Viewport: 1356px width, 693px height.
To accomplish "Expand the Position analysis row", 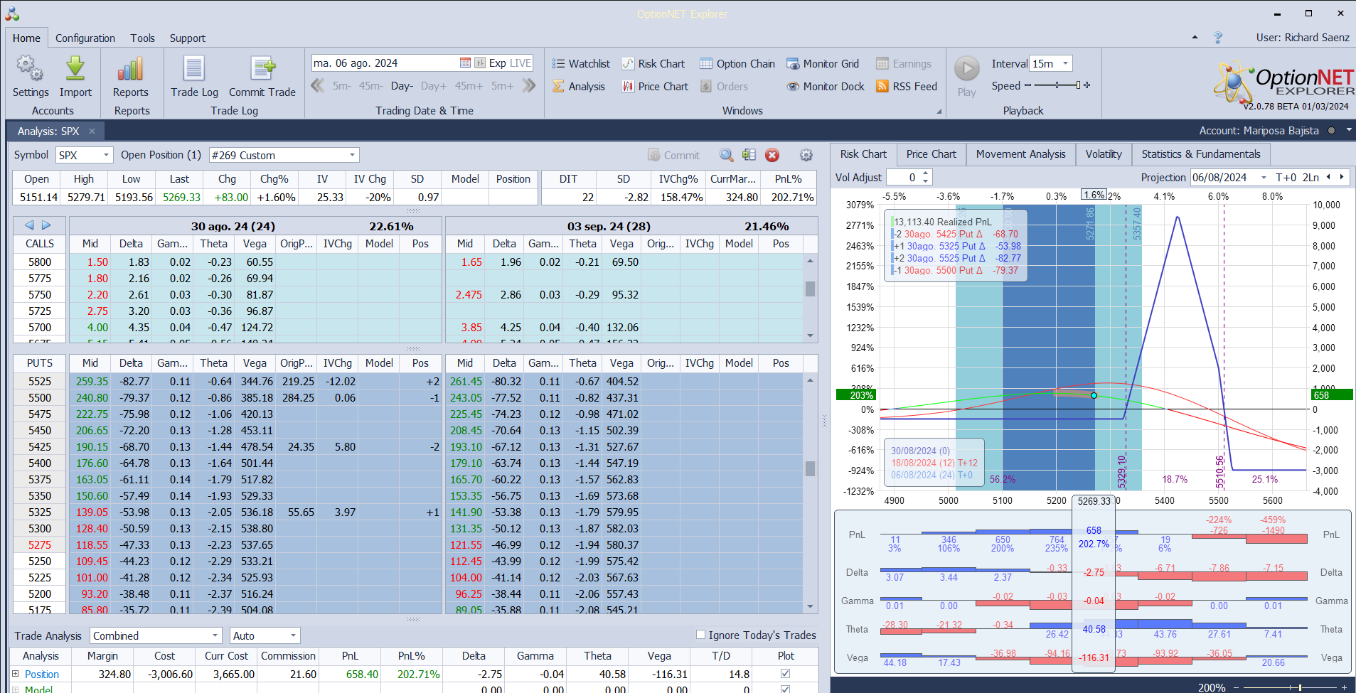I will coord(16,673).
